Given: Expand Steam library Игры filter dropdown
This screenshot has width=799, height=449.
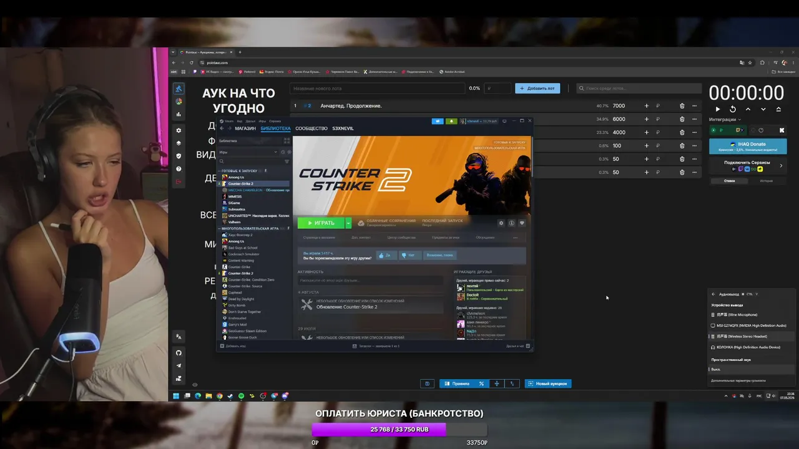Looking at the screenshot, I should point(275,152).
